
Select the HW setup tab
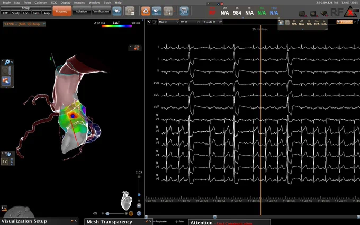[x=5, y=13]
